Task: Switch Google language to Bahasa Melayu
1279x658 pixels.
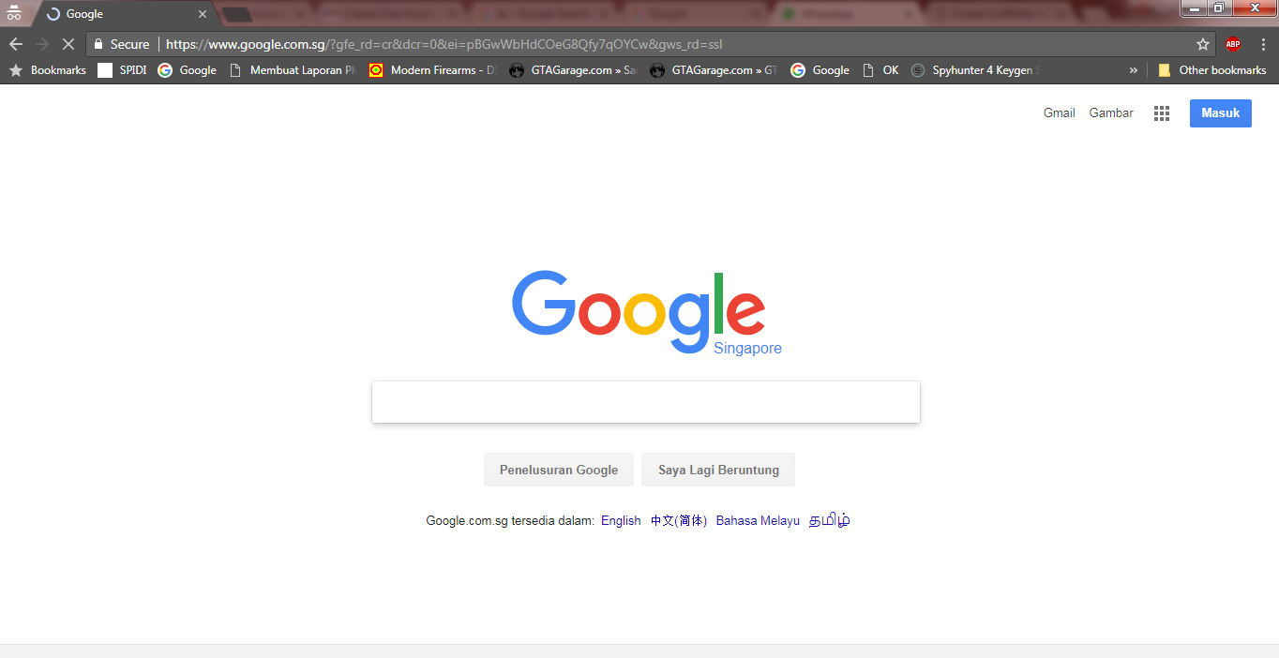Action: point(758,521)
